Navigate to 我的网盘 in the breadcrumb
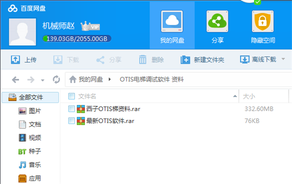This screenshot has height=184, width=292. [91, 80]
